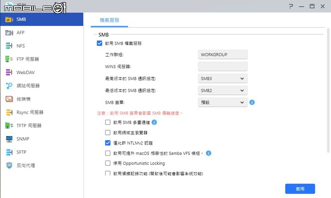Select 終端機 label in sidebar
The height and width of the screenshot is (198, 331).
23,99
